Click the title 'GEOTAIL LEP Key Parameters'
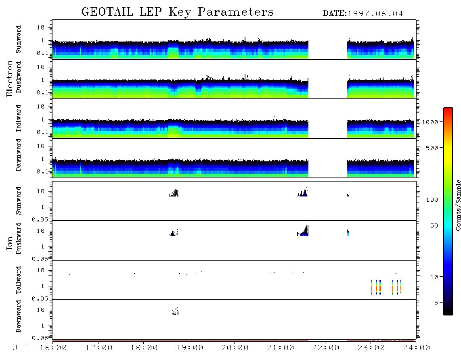Image resolution: width=461 pixels, height=355 pixels. tap(178, 12)
